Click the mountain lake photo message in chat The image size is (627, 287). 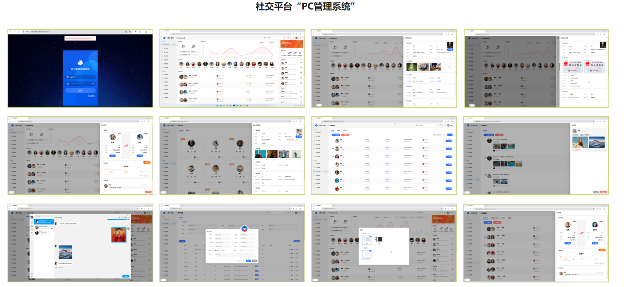pos(65,252)
